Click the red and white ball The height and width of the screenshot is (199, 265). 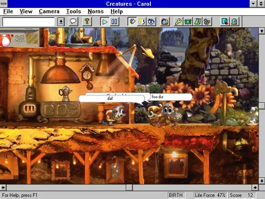[5, 40]
